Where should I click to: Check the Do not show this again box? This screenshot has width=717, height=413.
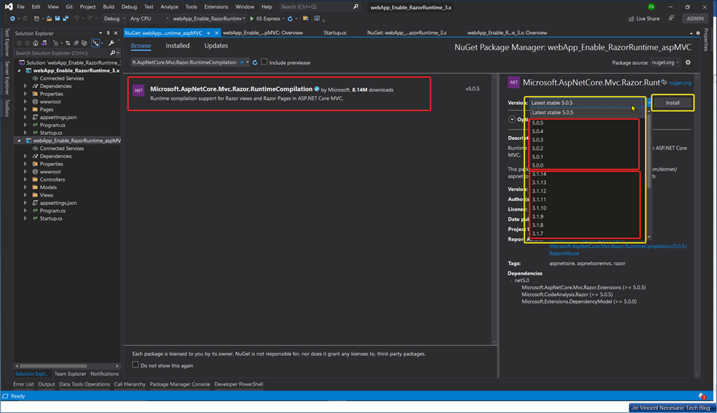point(136,365)
